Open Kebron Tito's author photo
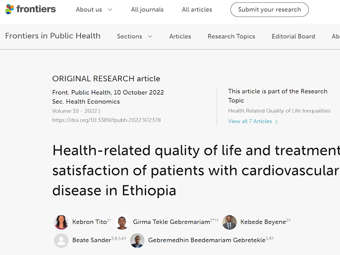The image size is (340, 255). click(61, 222)
